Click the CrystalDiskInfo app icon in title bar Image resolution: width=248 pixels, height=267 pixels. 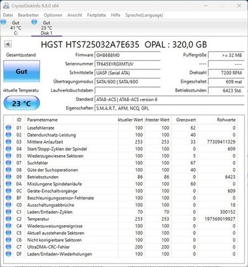6,5
